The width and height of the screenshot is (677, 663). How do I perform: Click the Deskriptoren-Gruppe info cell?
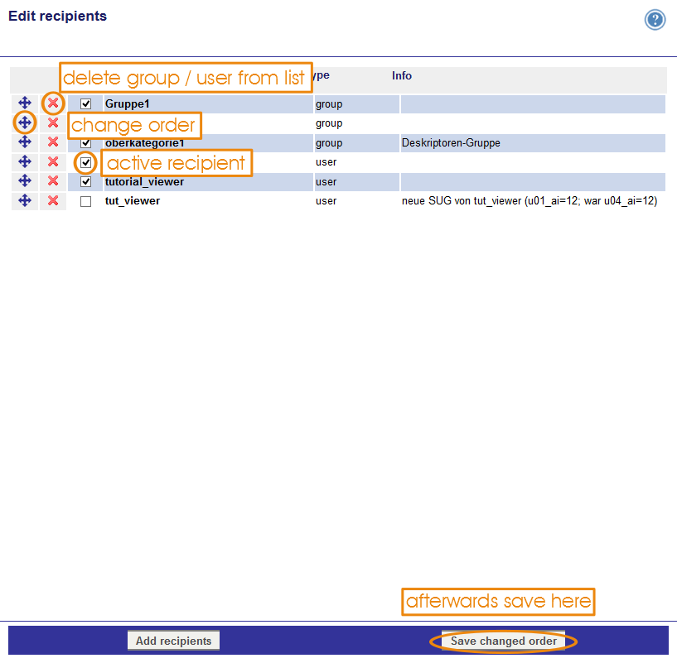(451, 142)
